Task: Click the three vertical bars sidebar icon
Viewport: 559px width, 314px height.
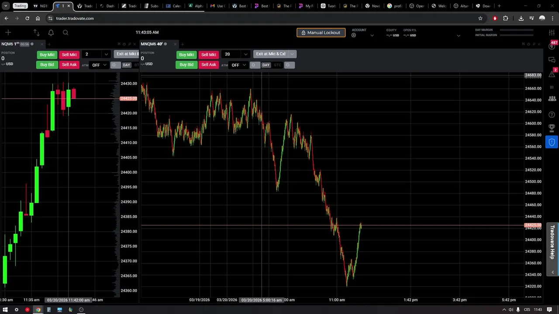Action: (x=552, y=87)
